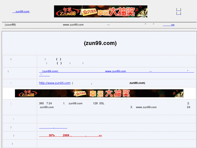Image resolution: width=197 pixels, height=148 pixels.
Task: Select the '365 7 24' text
Action: click(45, 103)
